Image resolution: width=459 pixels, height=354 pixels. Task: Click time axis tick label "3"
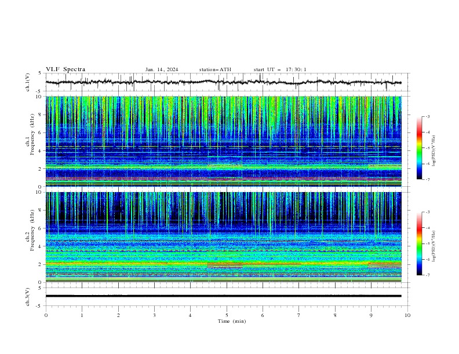point(154,315)
